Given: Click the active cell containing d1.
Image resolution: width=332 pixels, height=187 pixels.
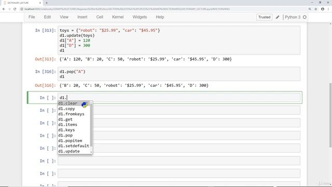Looking at the screenshot, I should (x=179, y=98).
